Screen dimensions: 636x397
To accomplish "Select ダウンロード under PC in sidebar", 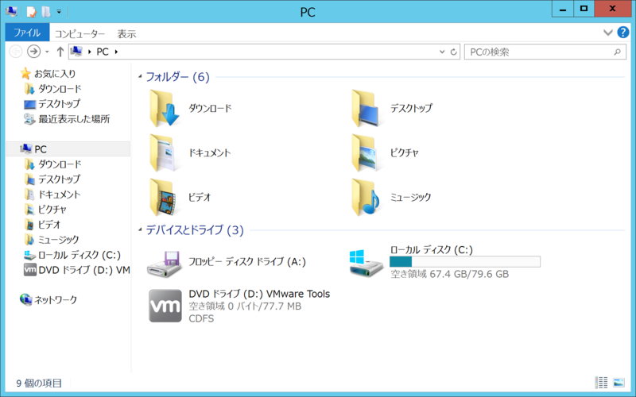I will point(53,164).
